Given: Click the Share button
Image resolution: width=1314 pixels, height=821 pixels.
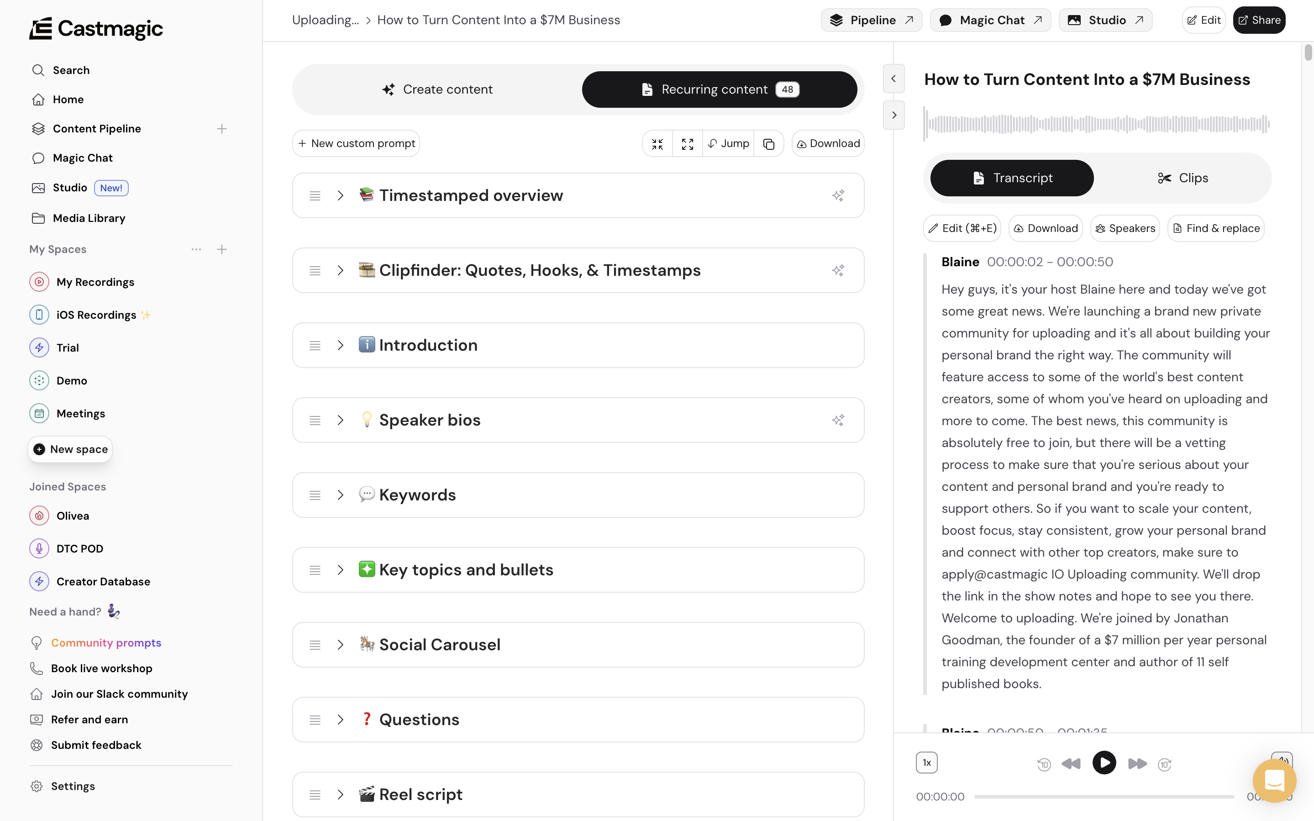Looking at the screenshot, I should (x=1259, y=20).
